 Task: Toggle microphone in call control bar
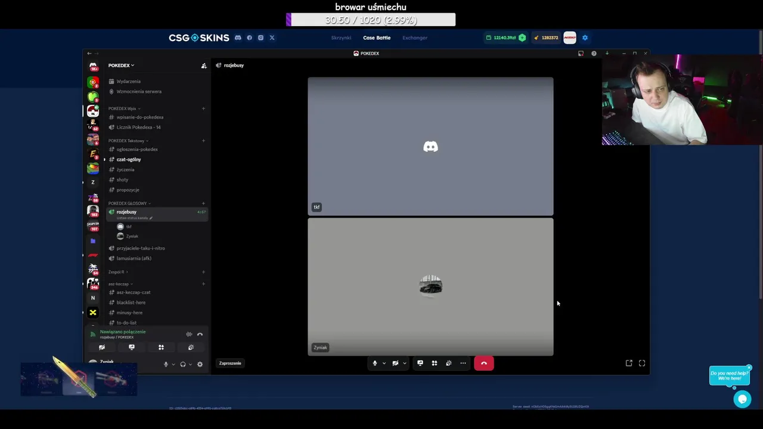point(375,363)
